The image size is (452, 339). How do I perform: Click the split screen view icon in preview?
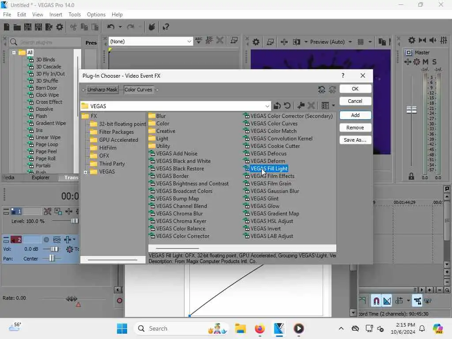point(296,42)
